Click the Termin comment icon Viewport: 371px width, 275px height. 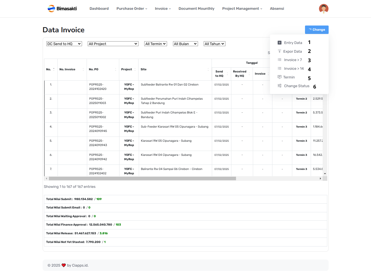(x=279, y=77)
